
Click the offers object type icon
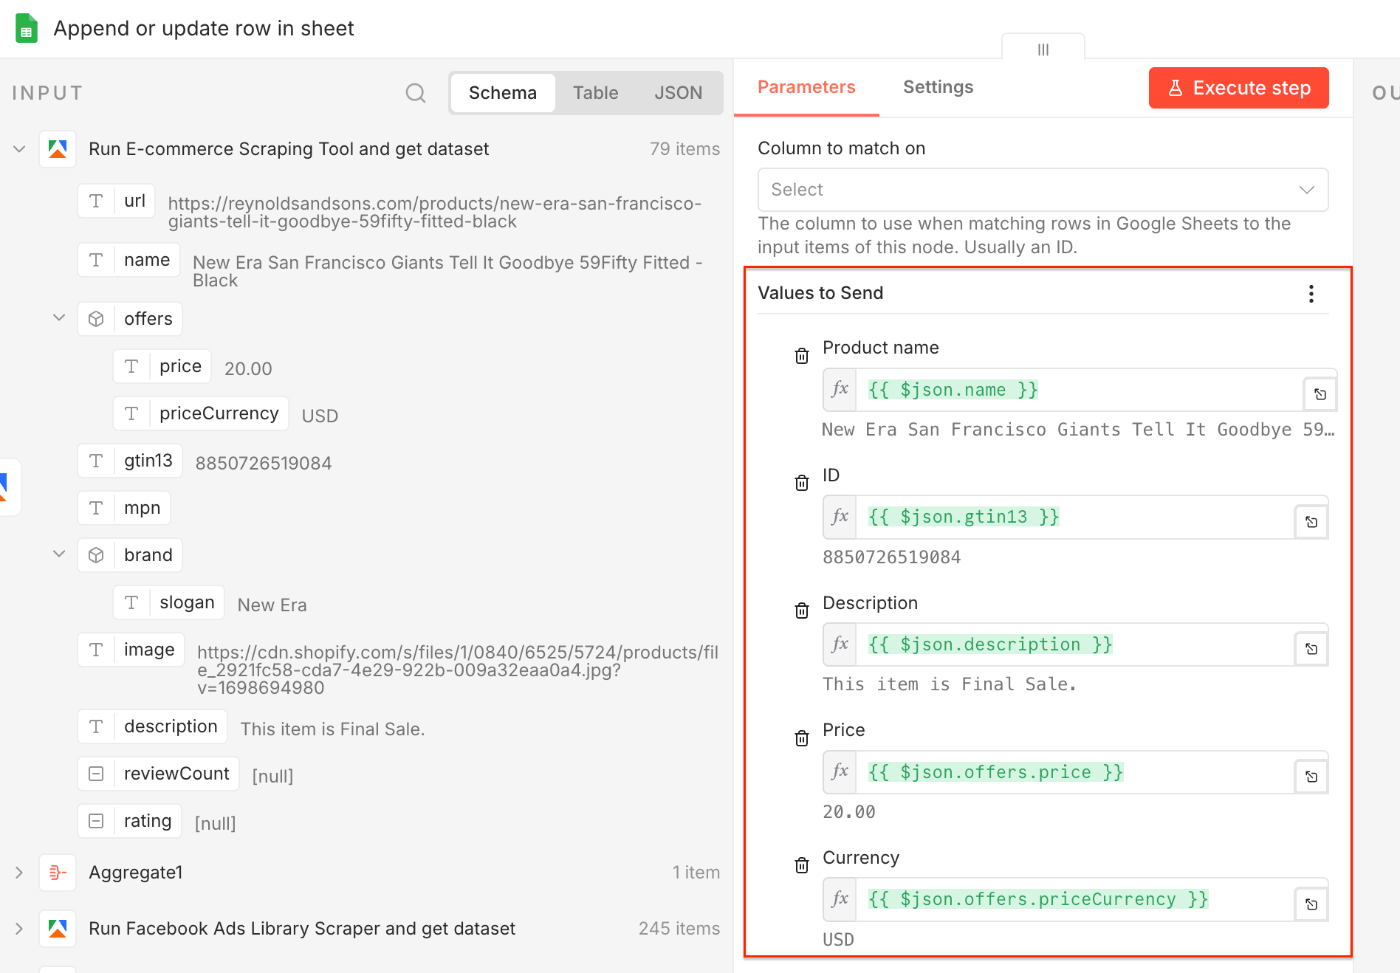pyautogui.click(x=96, y=319)
